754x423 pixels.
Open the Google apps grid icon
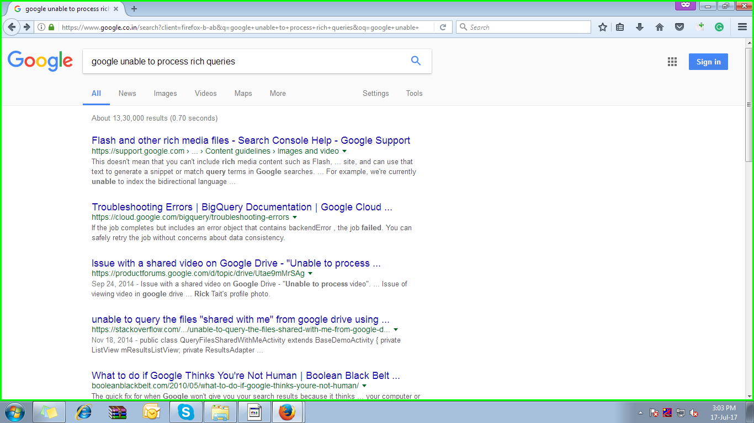point(672,62)
